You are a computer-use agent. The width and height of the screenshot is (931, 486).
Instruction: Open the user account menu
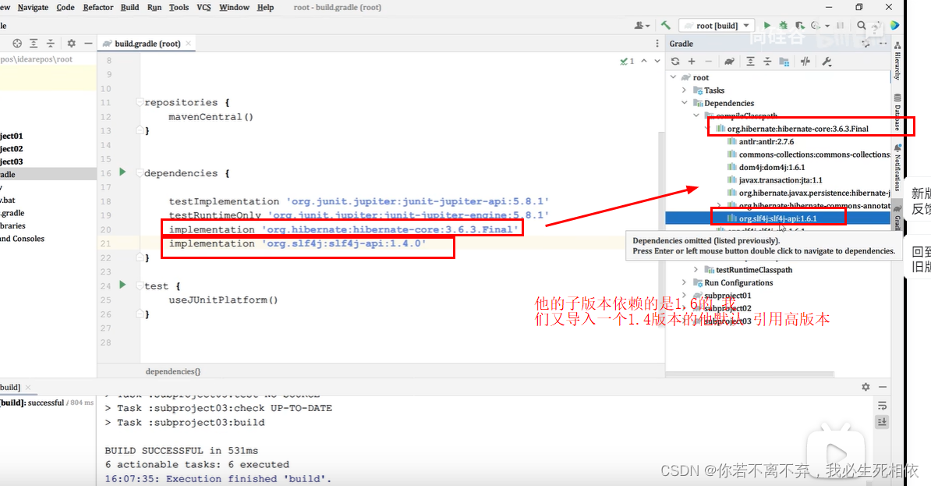[641, 26]
